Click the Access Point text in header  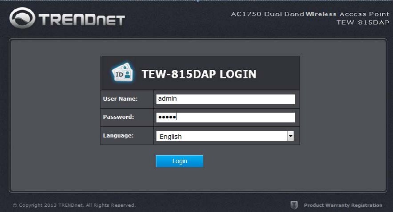click(x=365, y=14)
